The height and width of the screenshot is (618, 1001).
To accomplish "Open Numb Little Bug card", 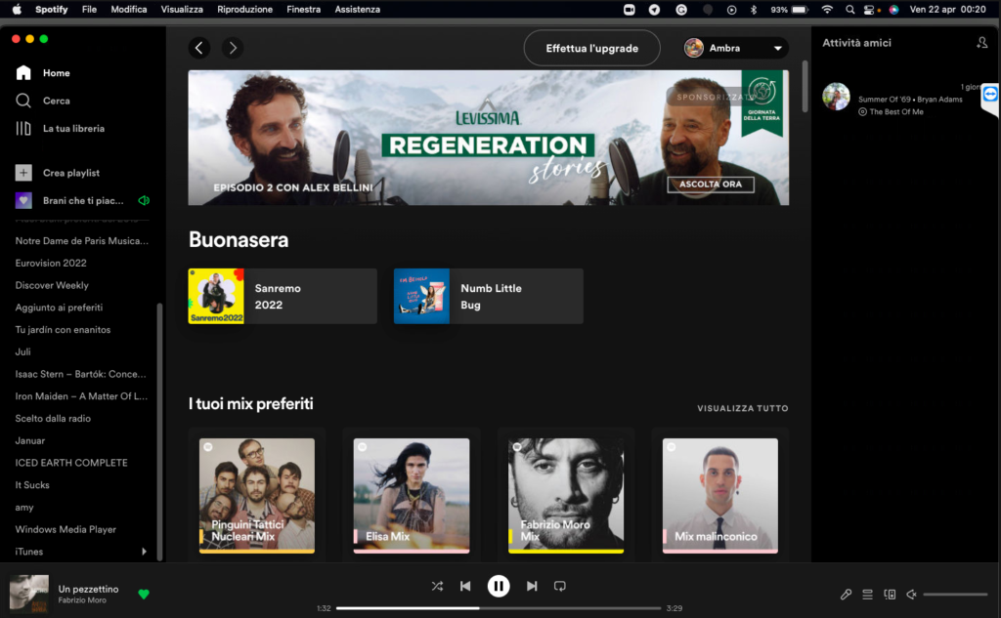I will [x=489, y=296].
